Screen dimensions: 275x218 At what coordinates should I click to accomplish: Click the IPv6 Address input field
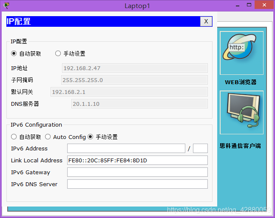(126, 148)
